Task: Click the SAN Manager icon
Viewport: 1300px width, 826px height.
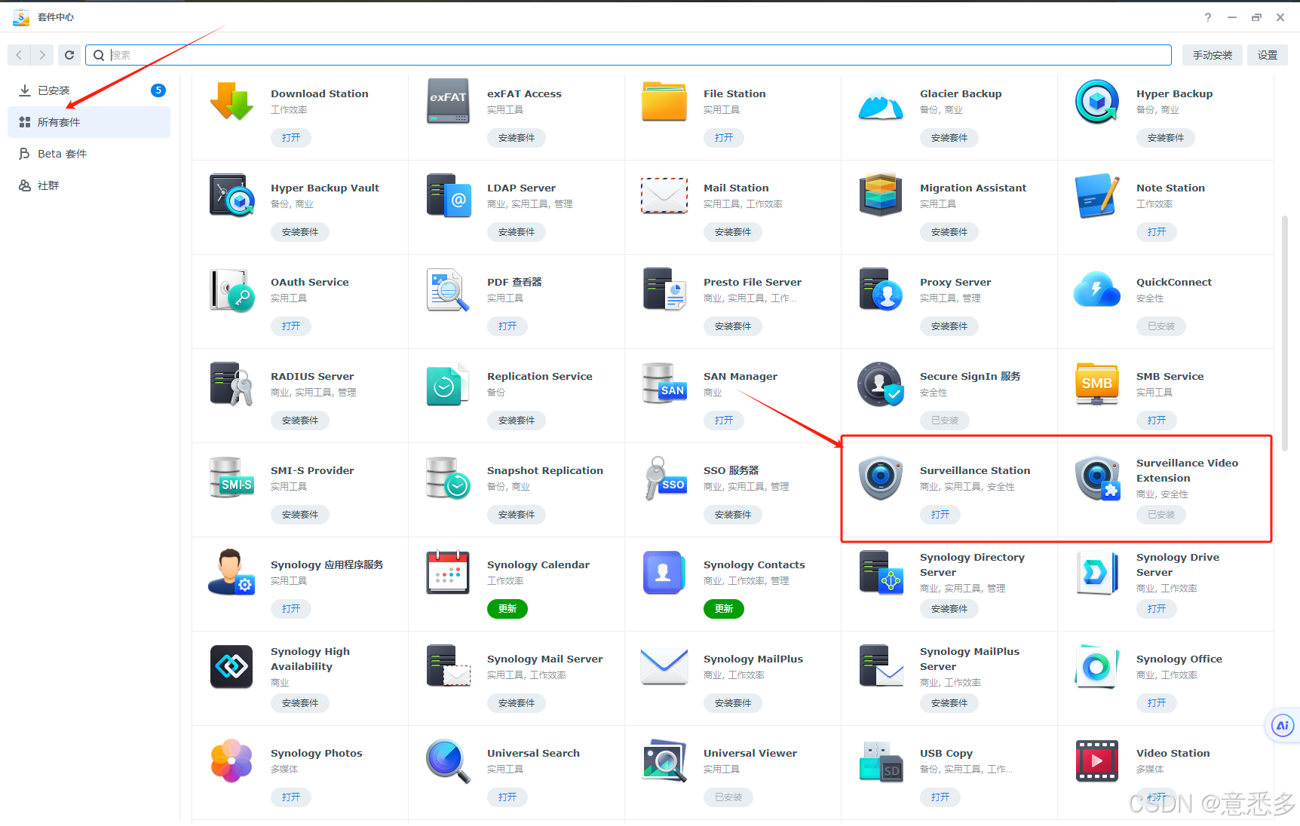Action: (664, 384)
